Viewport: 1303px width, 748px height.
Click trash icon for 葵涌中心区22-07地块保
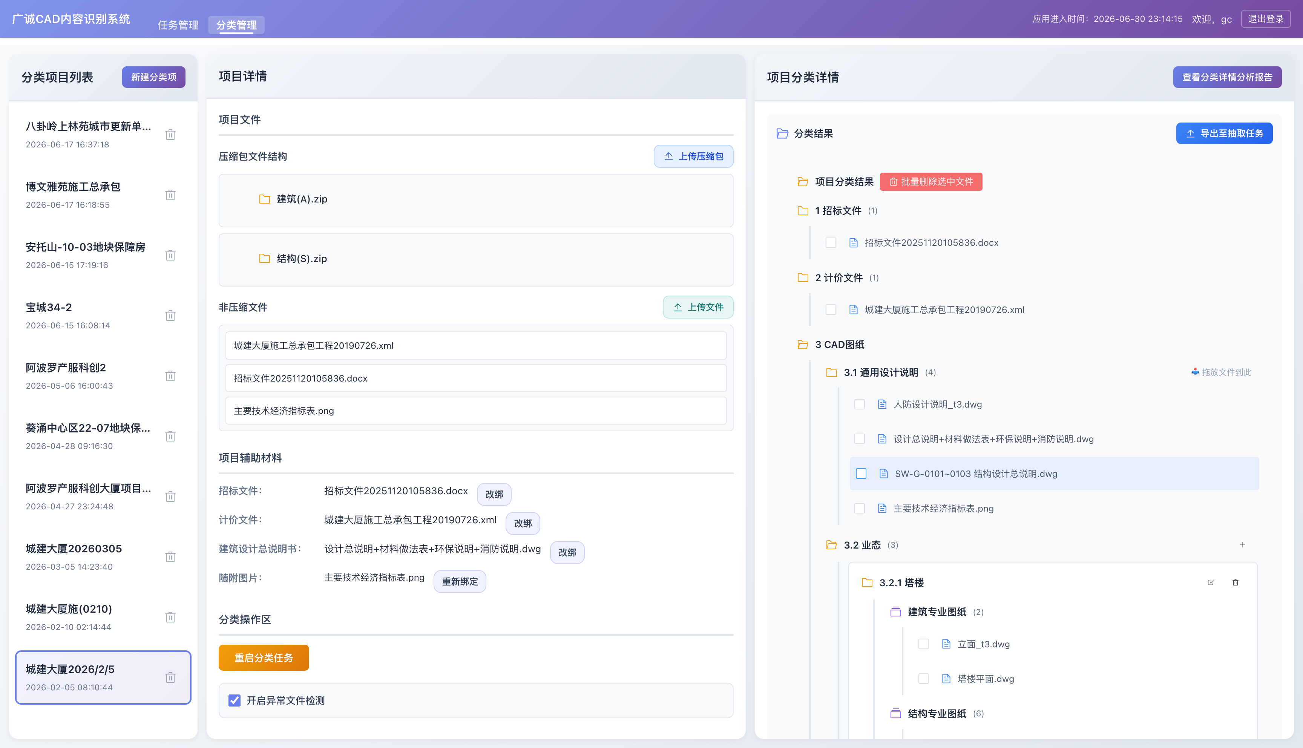(x=170, y=436)
